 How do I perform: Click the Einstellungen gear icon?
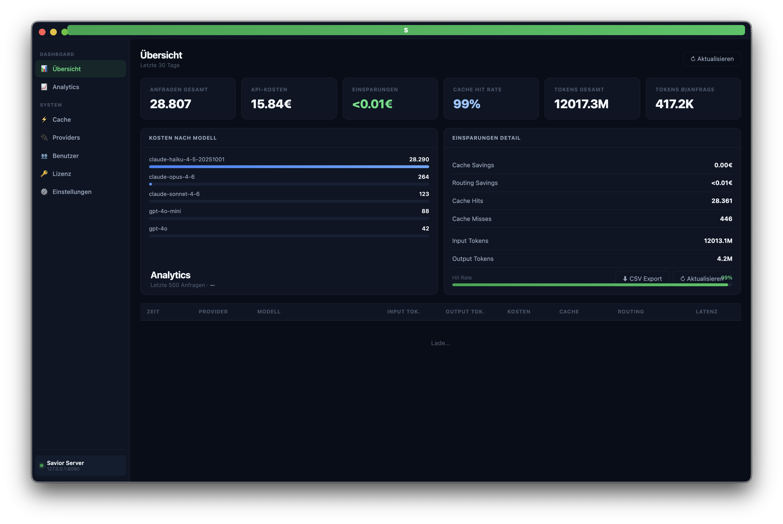tap(44, 192)
